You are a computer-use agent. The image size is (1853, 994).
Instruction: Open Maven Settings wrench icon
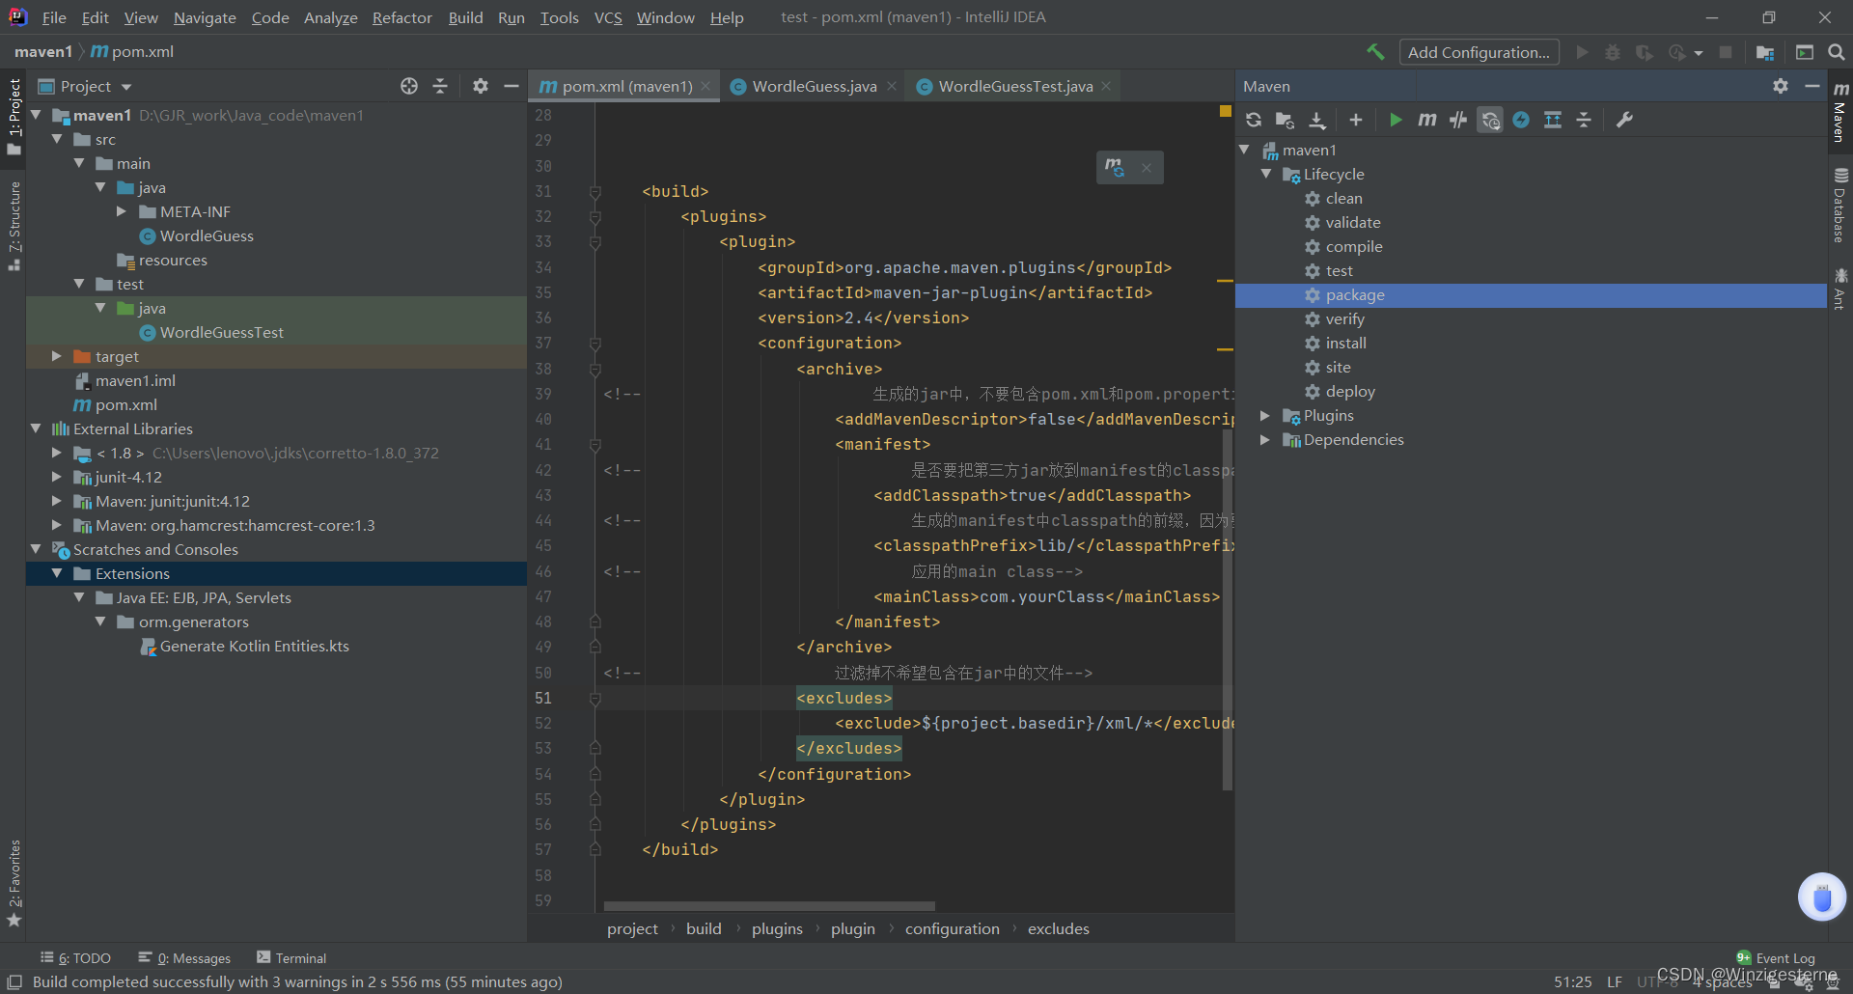1625,120
